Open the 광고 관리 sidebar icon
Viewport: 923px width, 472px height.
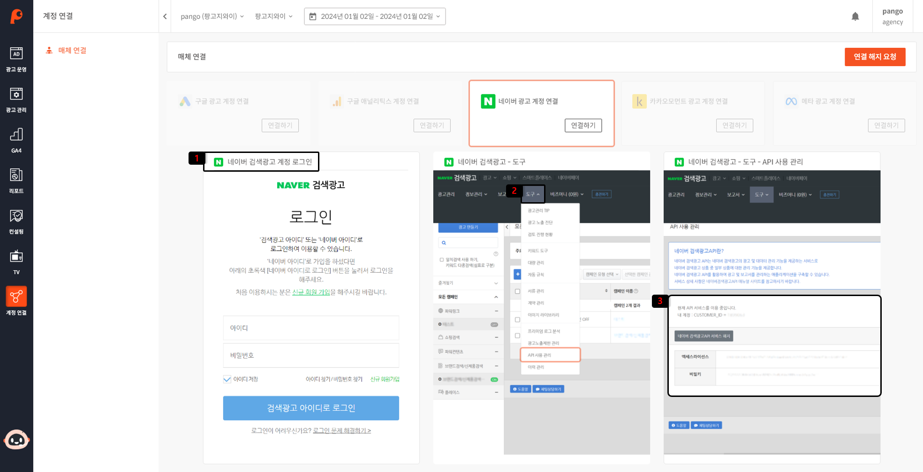pyautogui.click(x=16, y=100)
